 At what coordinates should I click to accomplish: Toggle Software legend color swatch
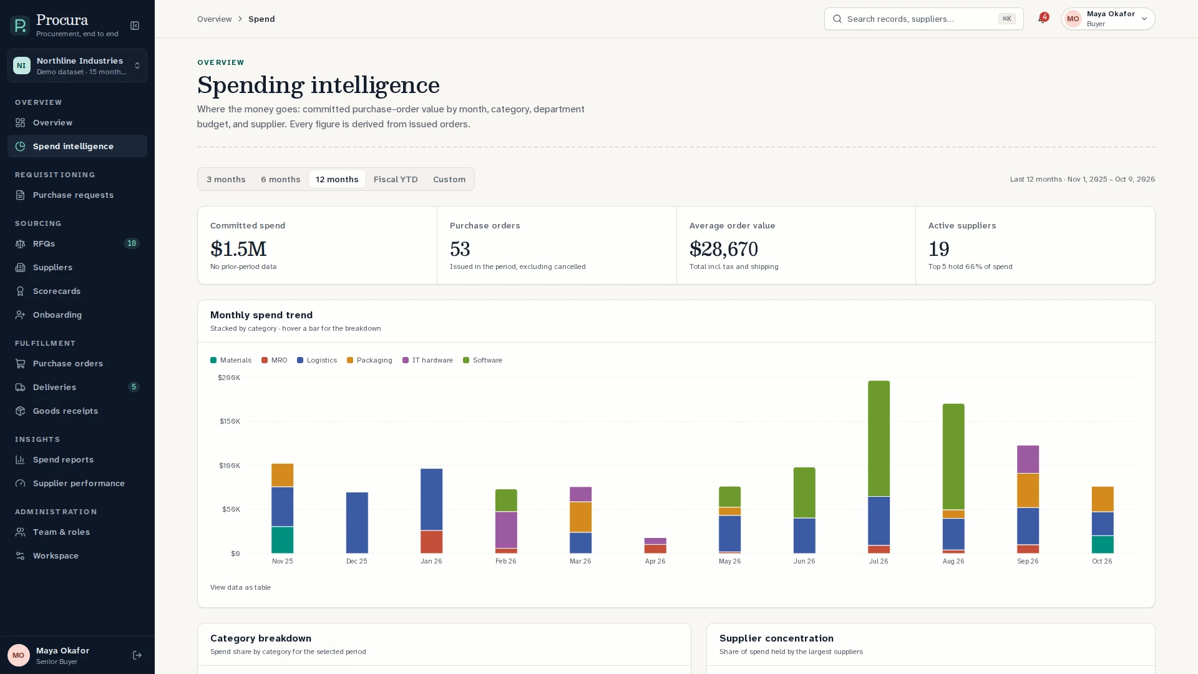(466, 360)
